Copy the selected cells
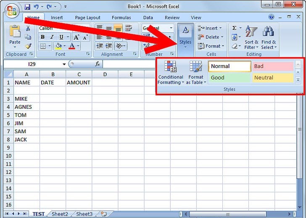The height and width of the screenshot is (218, 306). pos(28,37)
